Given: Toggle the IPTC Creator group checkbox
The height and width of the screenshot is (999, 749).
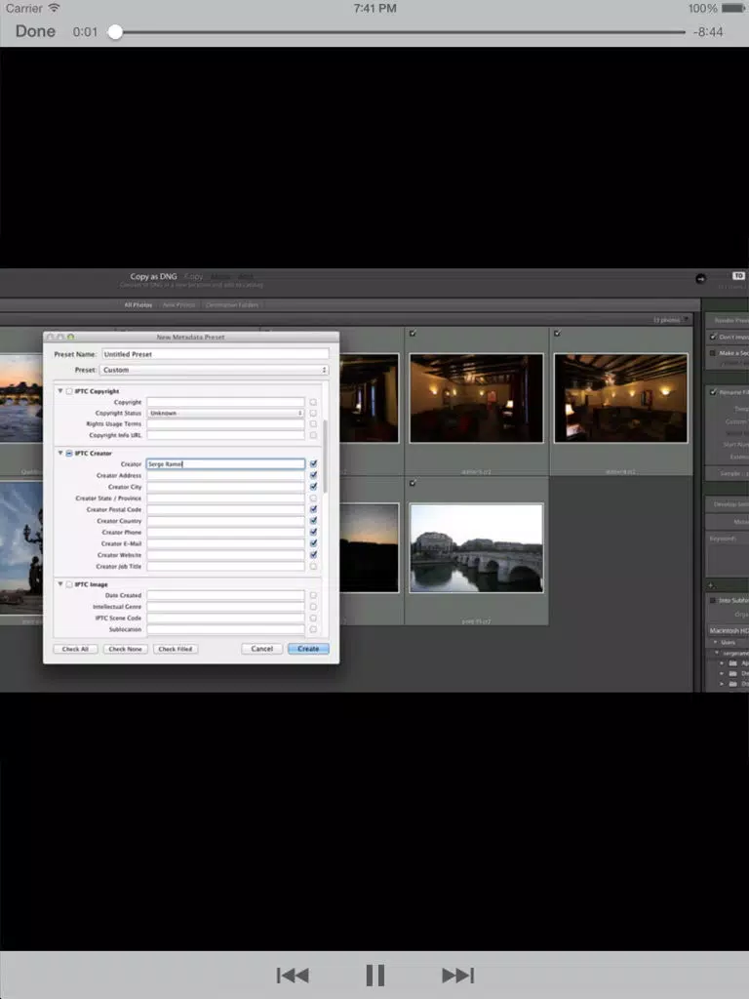Looking at the screenshot, I should click(x=69, y=453).
